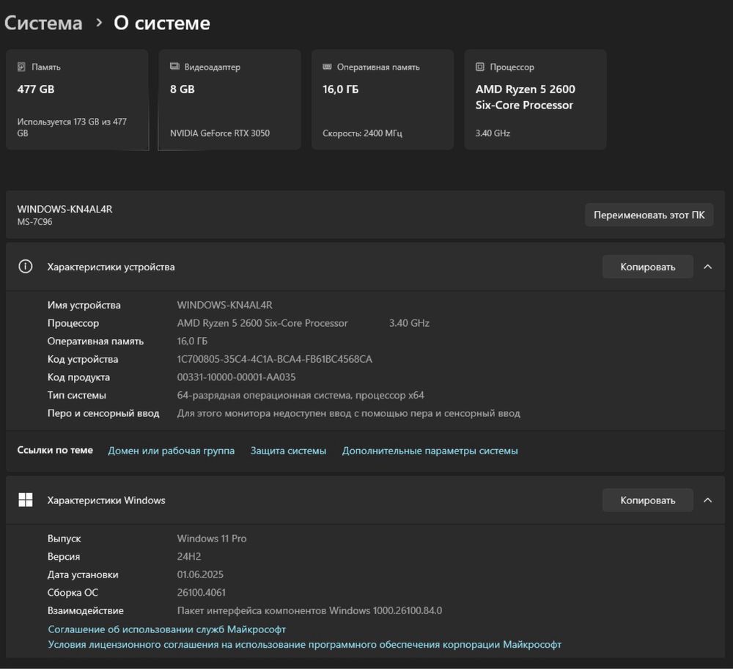Viewport: 733px width, 669px height.
Task: Copy Windows specifications with Копировать button
Action: (647, 500)
